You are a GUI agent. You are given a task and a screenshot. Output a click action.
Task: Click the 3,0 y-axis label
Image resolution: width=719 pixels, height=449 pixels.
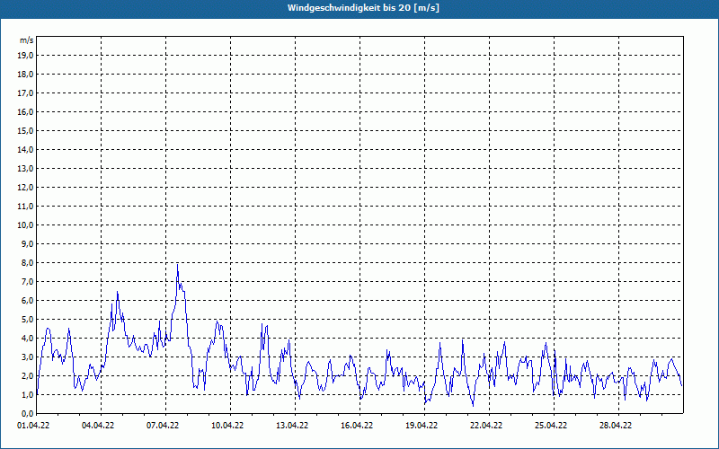[27, 357]
